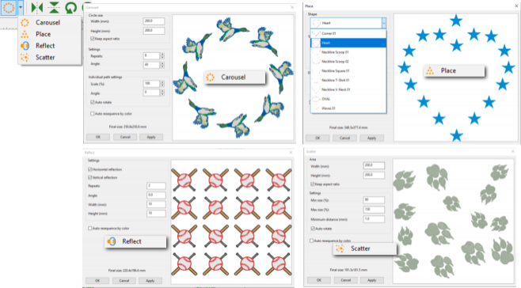Click the rotate toolbar icon
521x288 pixels.
[x=70, y=7]
